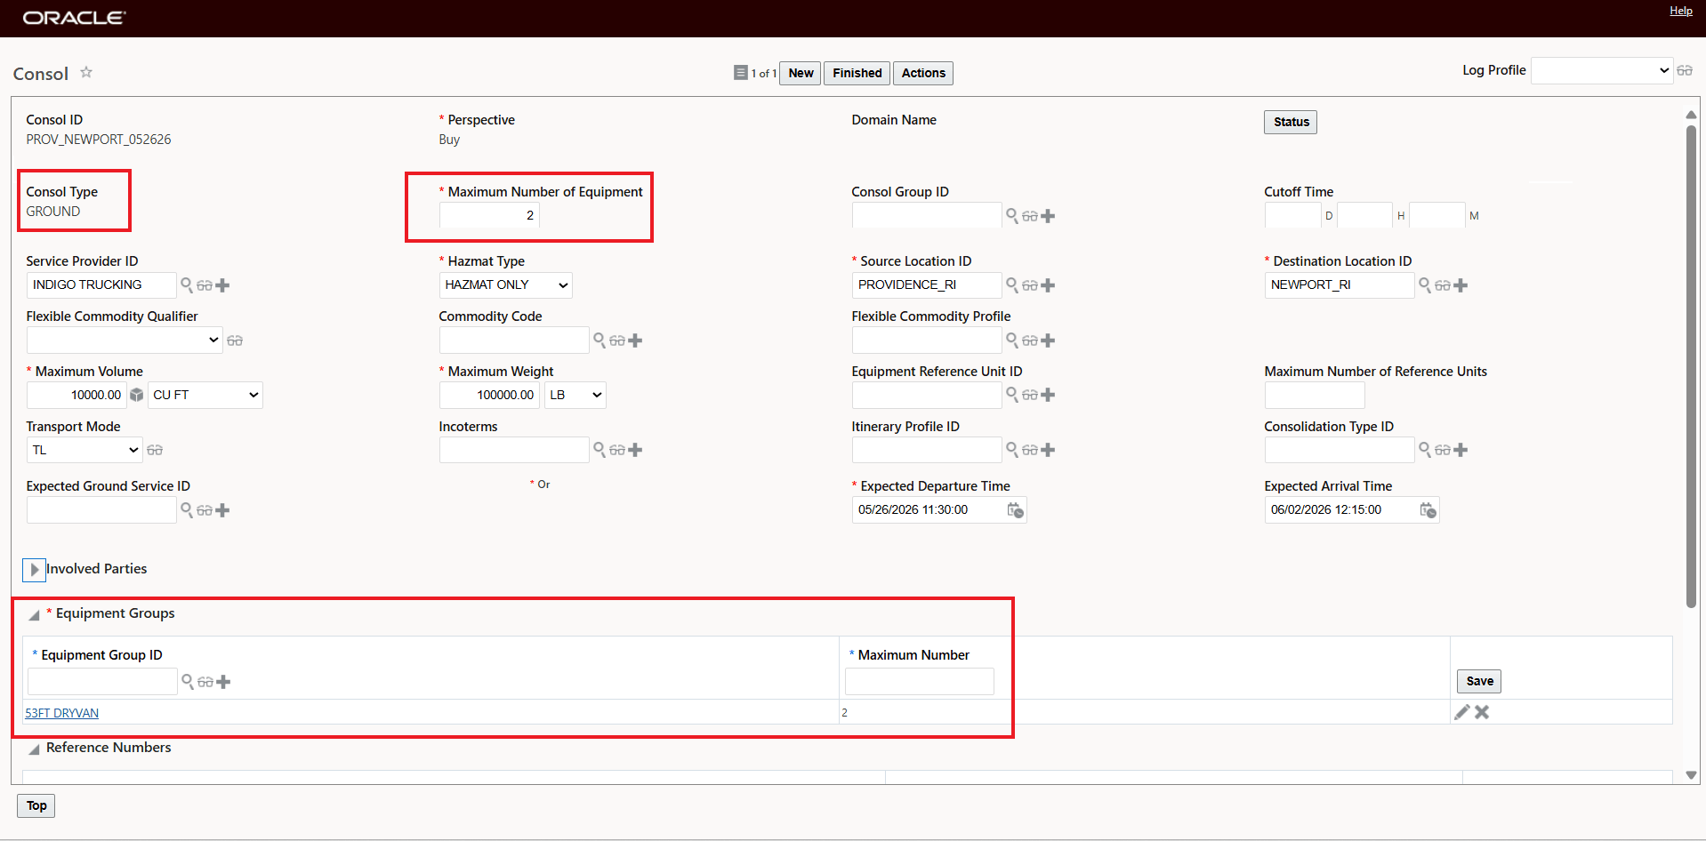The height and width of the screenshot is (841, 1706).
Task: View INDIGO TRUCKING service provider details
Action: click(x=205, y=285)
